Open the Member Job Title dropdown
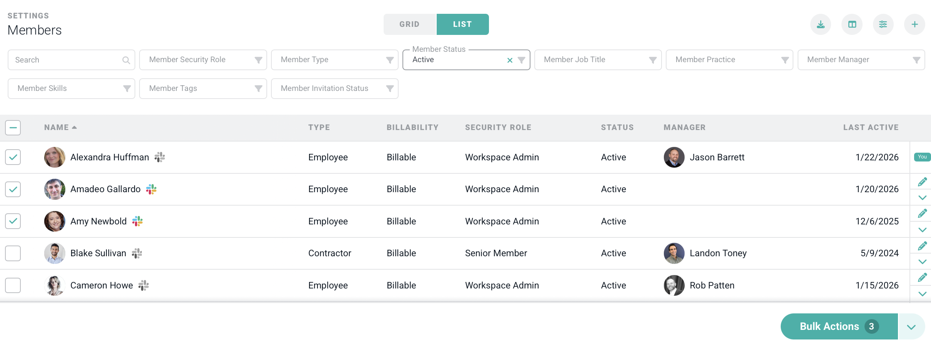The width and height of the screenshot is (931, 346). (598, 60)
